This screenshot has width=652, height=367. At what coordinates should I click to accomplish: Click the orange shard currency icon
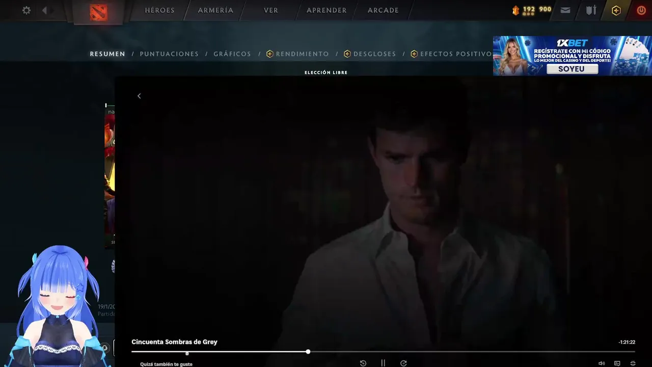515,10
